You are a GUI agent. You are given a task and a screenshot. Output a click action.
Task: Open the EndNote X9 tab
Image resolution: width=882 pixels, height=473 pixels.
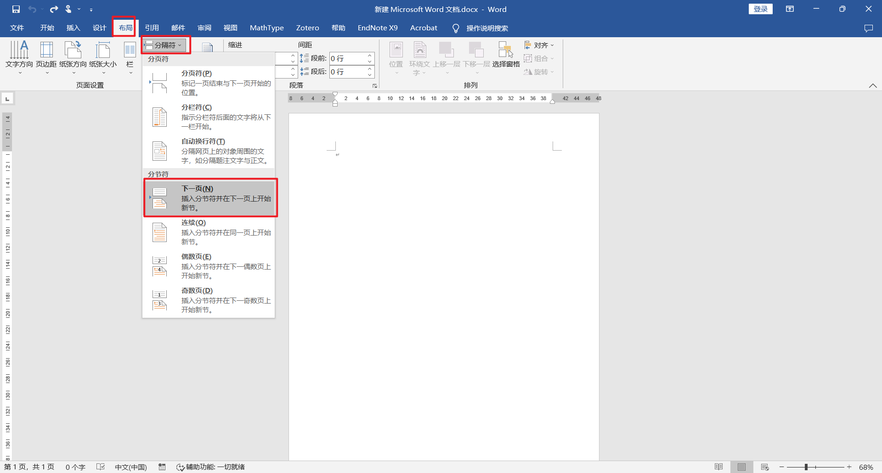(378, 28)
